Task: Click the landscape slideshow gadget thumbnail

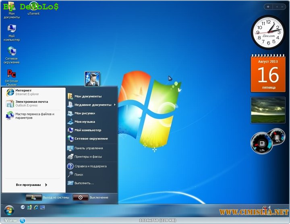Action: pyautogui.click(x=268, y=110)
